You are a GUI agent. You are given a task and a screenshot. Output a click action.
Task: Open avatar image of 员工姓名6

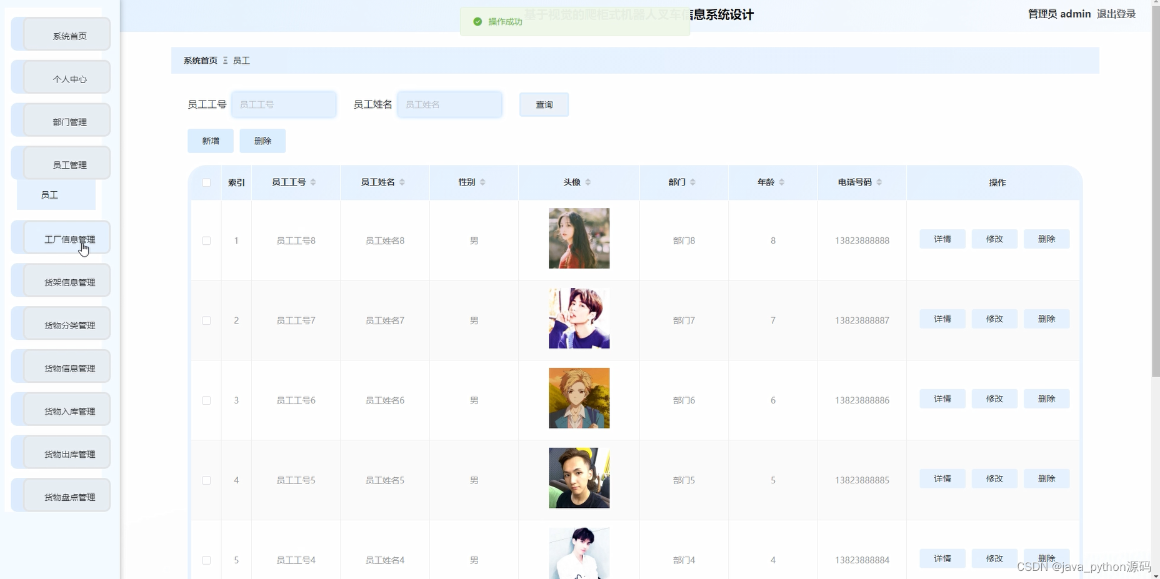579,398
